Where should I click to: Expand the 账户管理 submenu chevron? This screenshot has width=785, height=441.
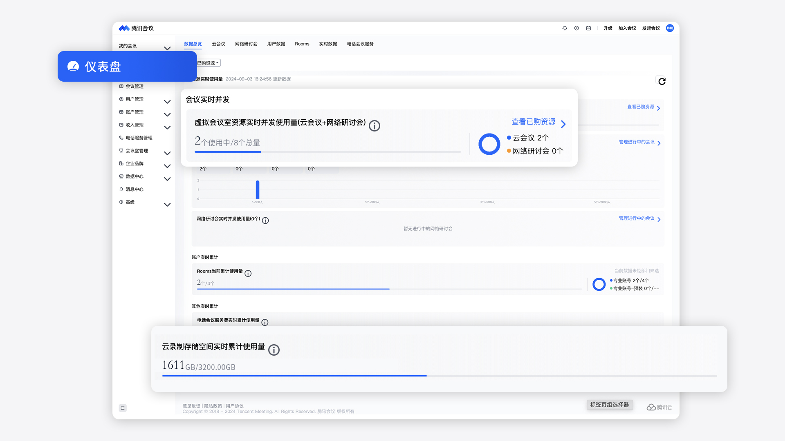pos(167,114)
